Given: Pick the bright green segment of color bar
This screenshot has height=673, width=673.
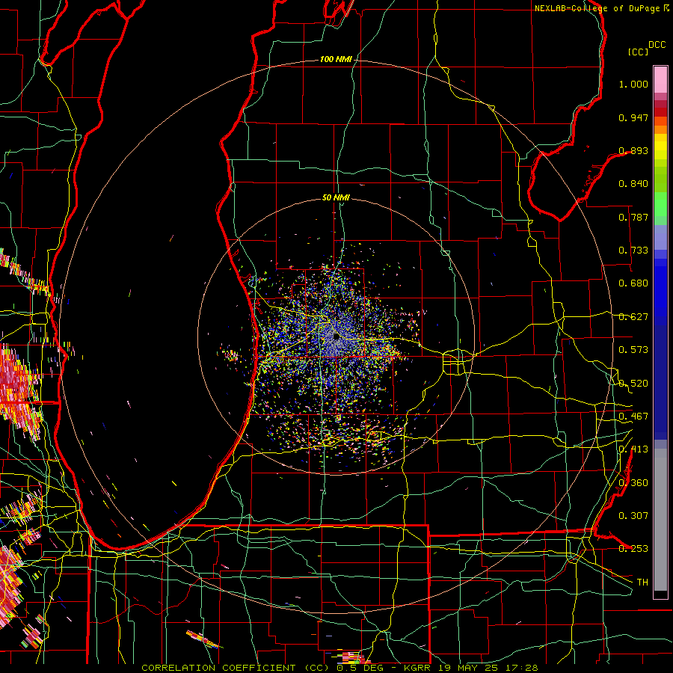Looking at the screenshot, I should [x=660, y=204].
